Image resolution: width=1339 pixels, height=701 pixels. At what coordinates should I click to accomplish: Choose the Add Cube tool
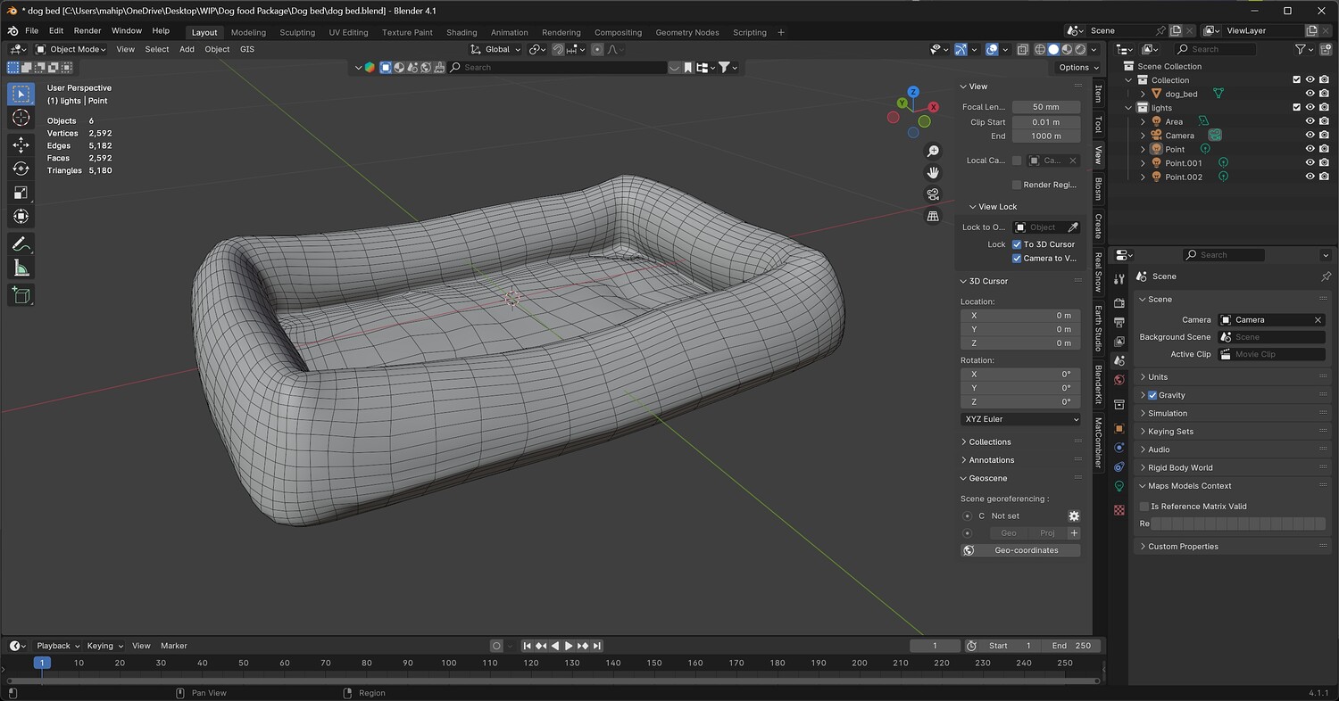pos(21,295)
